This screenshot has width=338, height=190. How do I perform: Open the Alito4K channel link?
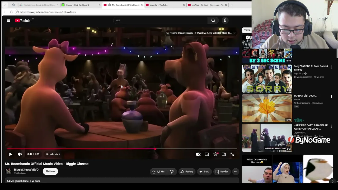[297, 99]
